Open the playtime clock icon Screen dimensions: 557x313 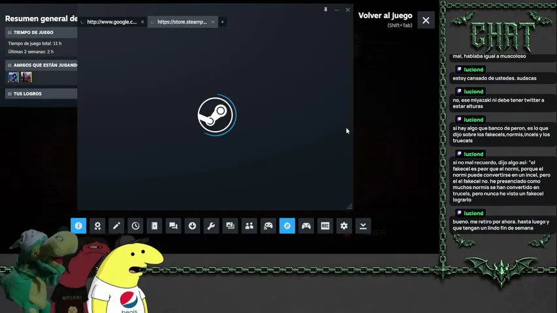tap(135, 226)
